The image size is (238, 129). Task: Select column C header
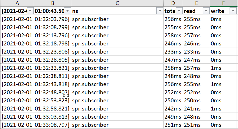click(x=117, y=3)
